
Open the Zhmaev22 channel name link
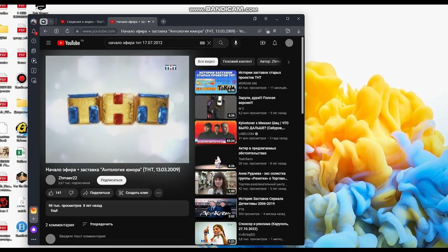pos(68,178)
